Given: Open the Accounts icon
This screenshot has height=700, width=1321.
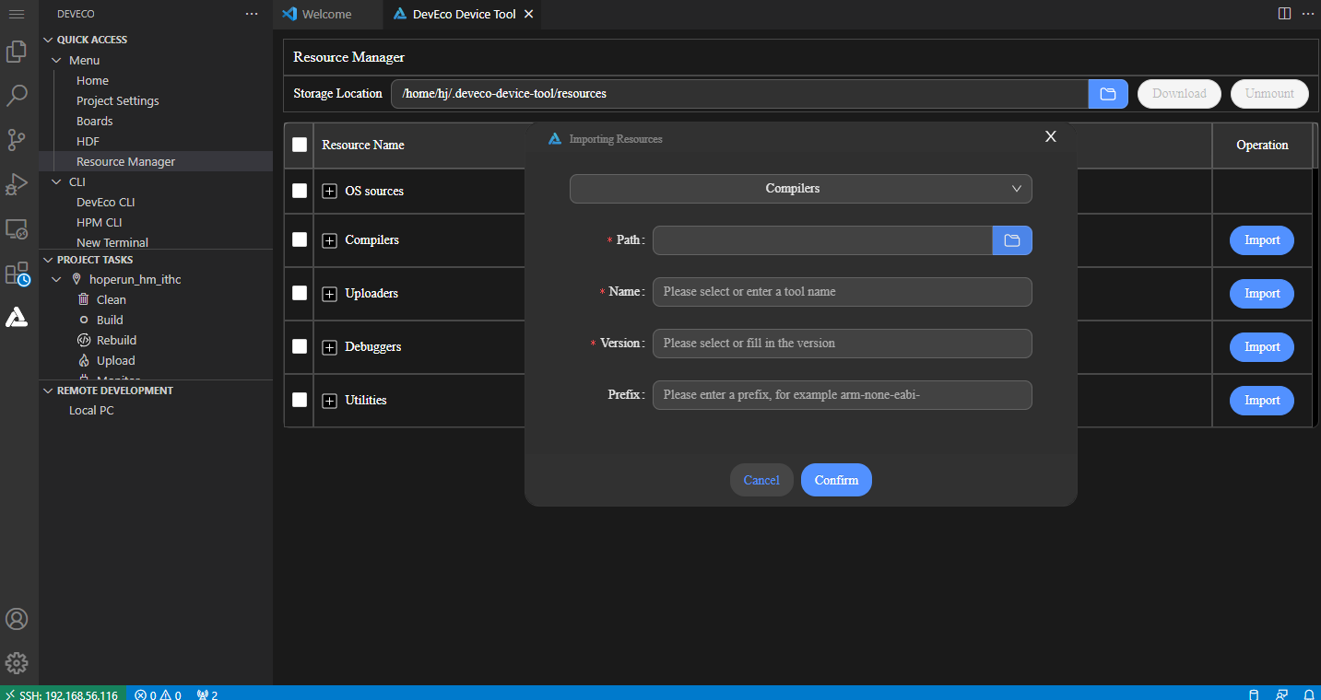Looking at the screenshot, I should point(17,619).
